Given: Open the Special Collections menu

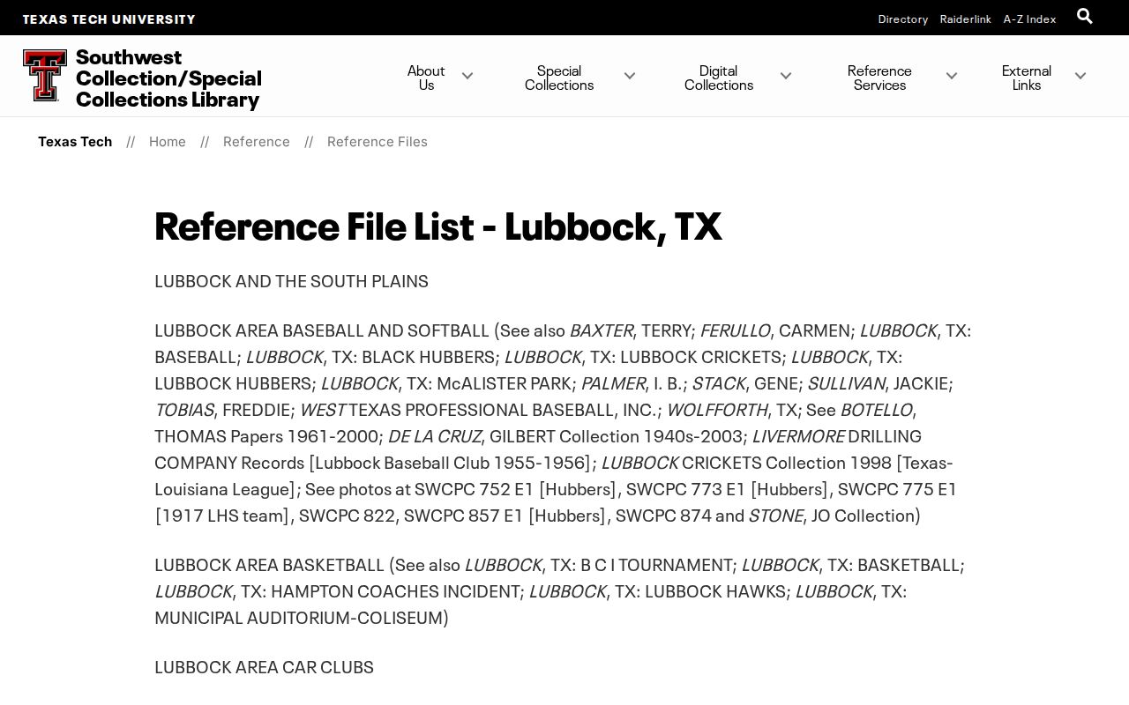Looking at the screenshot, I should point(559,78).
